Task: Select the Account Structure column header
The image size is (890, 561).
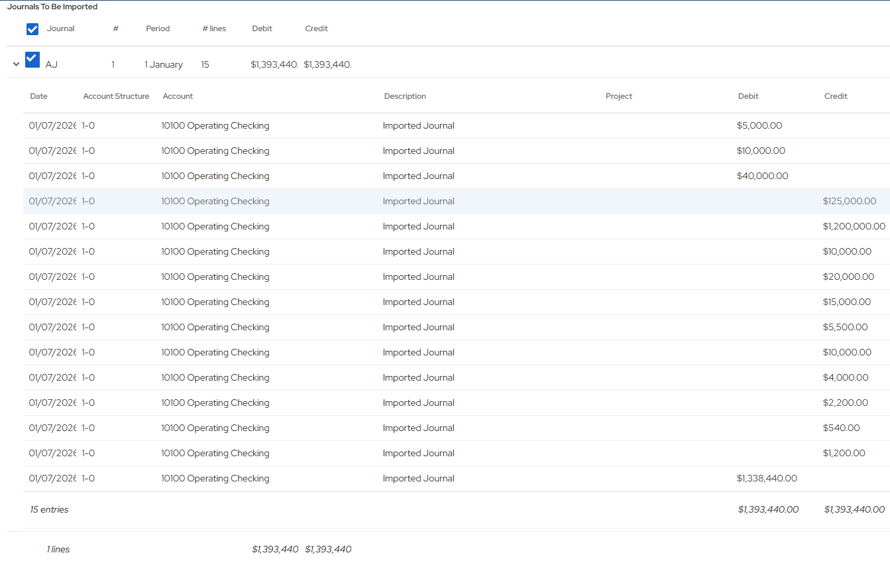Action: [x=116, y=96]
